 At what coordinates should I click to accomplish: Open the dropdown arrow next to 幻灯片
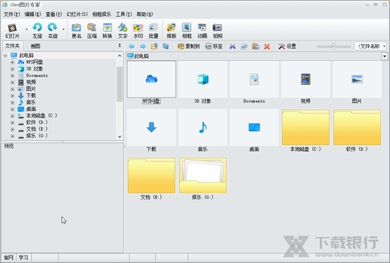(x=27, y=29)
